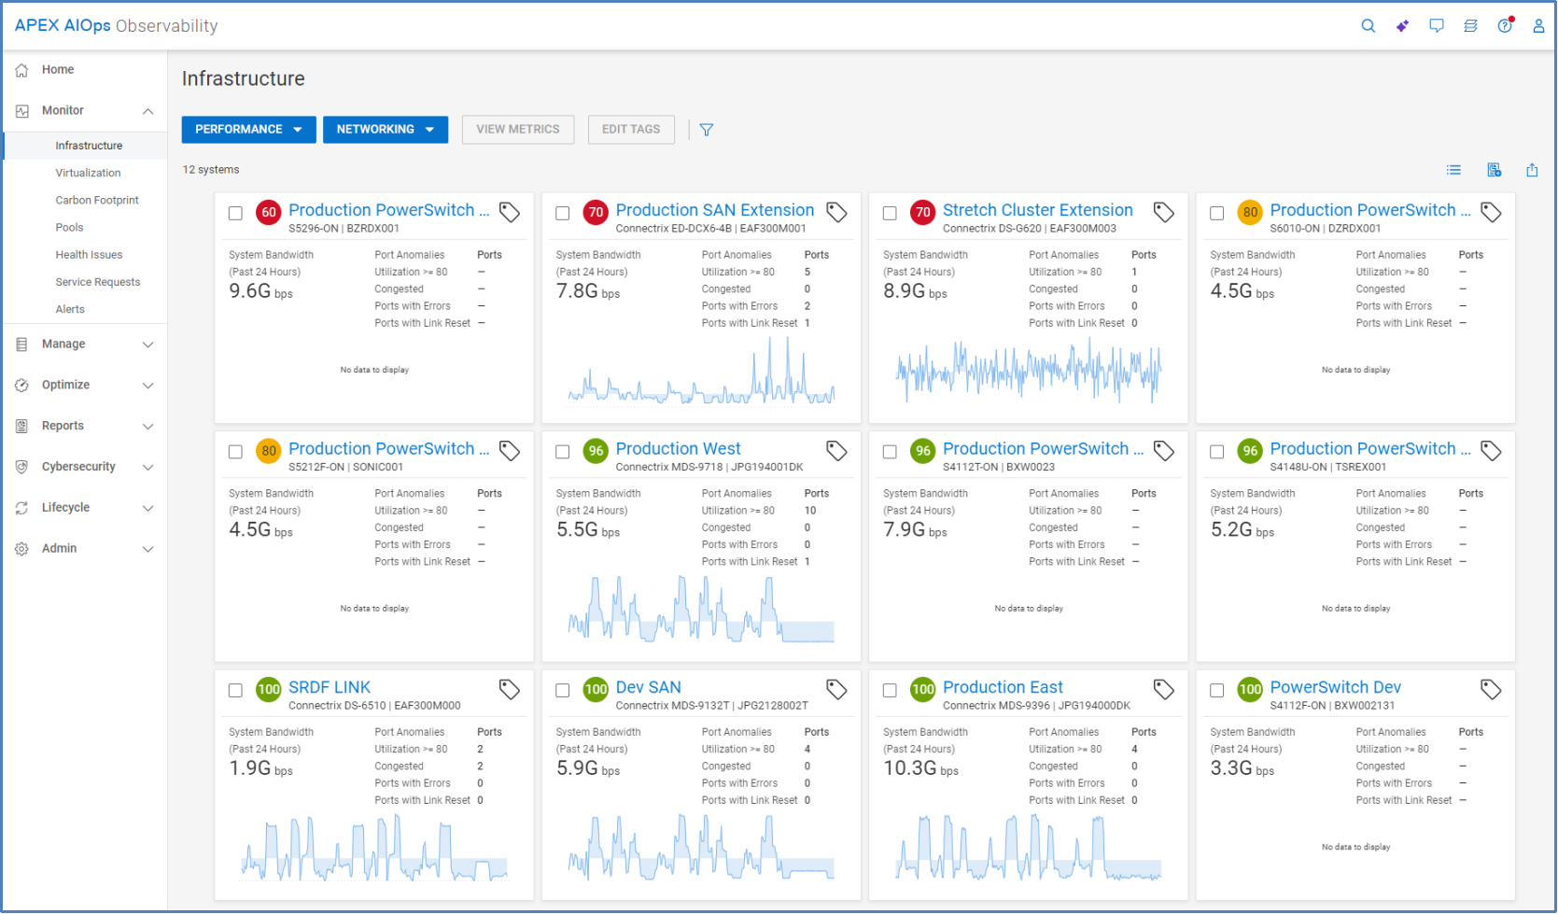The width and height of the screenshot is (1558, 914).
Task: Click the tag icon on S4148U-ON PowerSwitch card
Action: 1491,451
